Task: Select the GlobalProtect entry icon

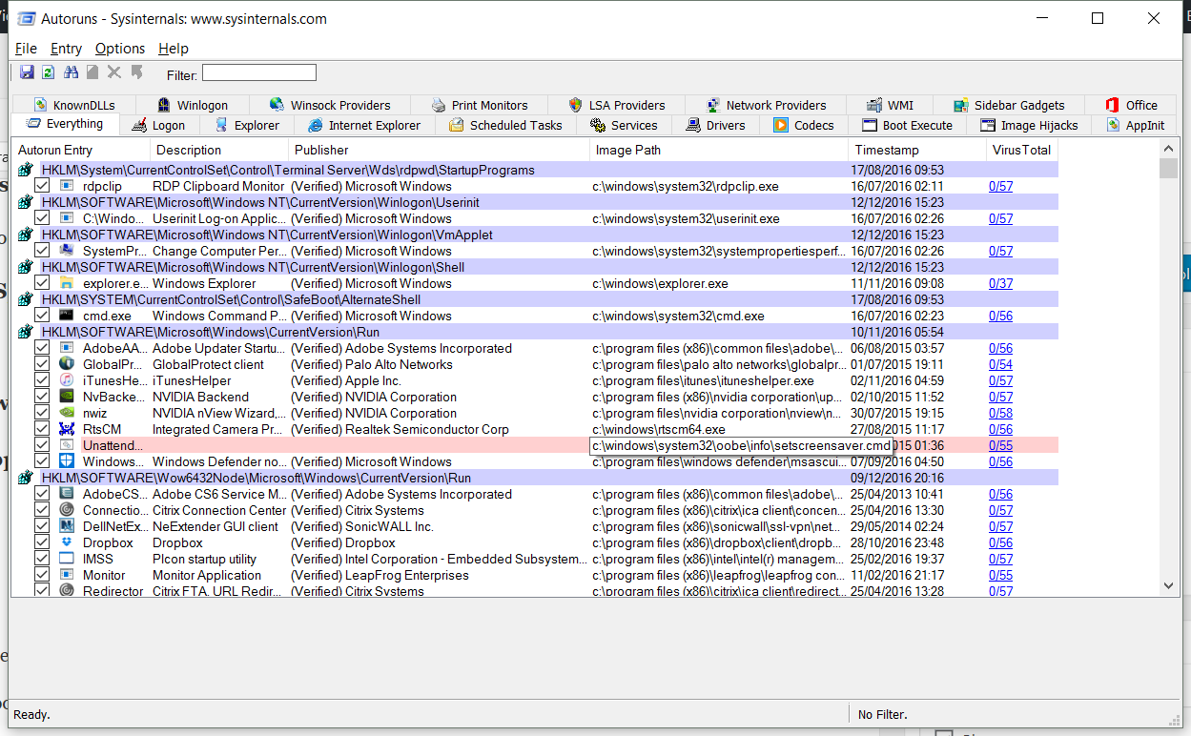Action: tap(67, 364)
